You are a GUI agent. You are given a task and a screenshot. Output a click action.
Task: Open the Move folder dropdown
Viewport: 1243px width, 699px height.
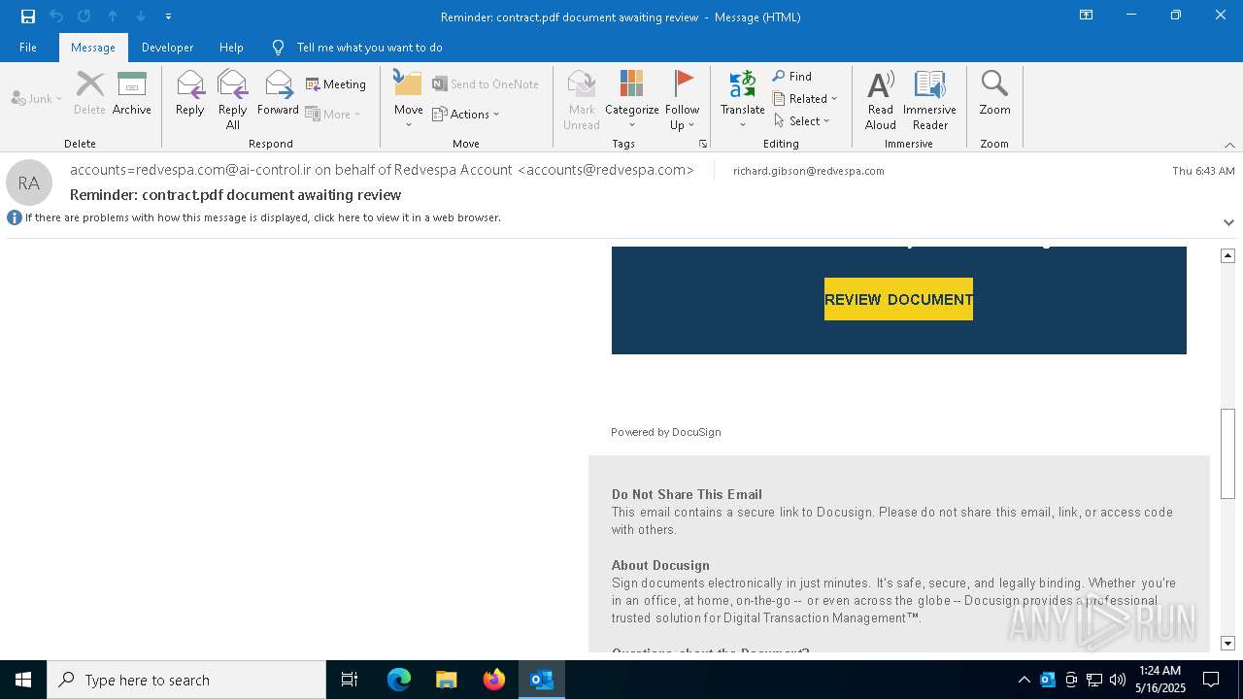(408, 99)
